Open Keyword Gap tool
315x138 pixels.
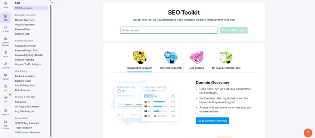[22, 29]
